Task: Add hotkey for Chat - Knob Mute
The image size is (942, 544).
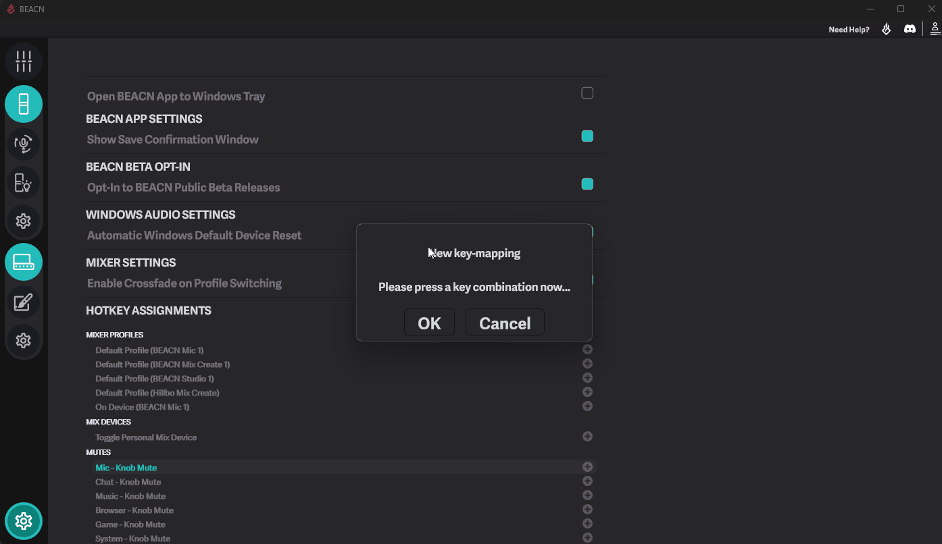Action: [588, 481]
